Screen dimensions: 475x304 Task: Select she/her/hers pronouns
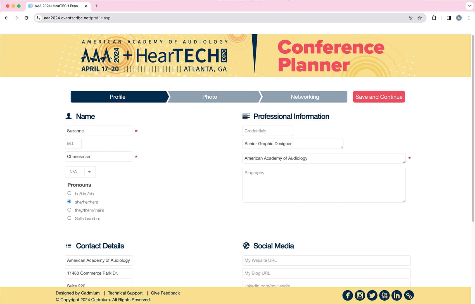[x=69, y=201]
